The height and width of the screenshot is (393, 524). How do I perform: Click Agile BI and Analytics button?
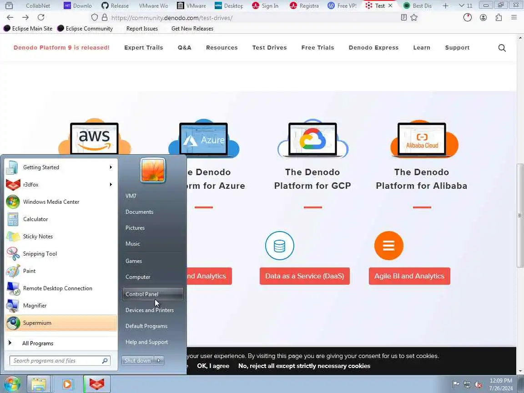coord(409,276)
